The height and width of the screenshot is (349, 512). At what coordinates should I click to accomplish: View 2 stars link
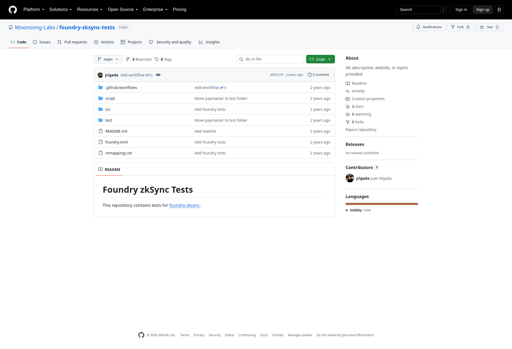click(x=355, y=106)
